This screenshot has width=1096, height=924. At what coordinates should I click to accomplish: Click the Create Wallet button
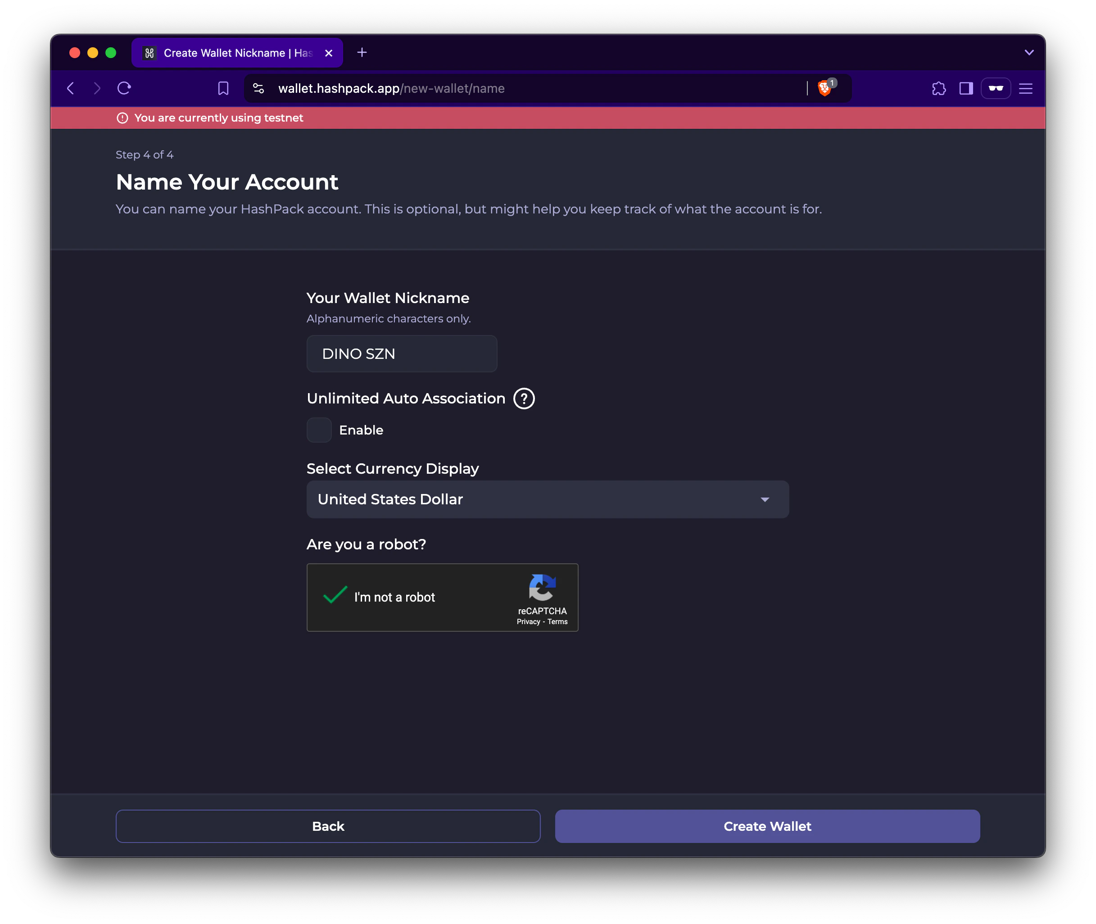click(767, 826)
